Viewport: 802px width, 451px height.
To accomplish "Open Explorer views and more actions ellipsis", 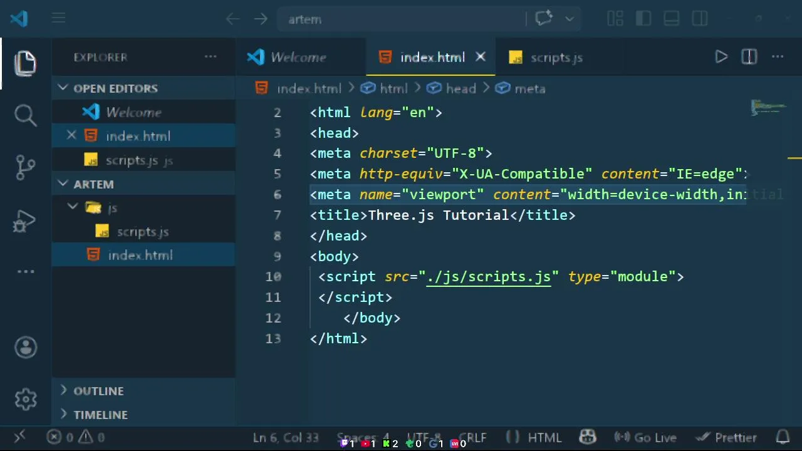I will [x=211, y=57].
